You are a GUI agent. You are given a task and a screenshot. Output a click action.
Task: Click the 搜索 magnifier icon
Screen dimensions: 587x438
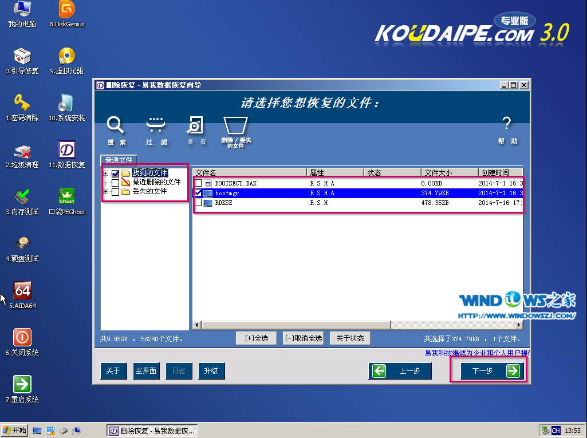[116, 125]
